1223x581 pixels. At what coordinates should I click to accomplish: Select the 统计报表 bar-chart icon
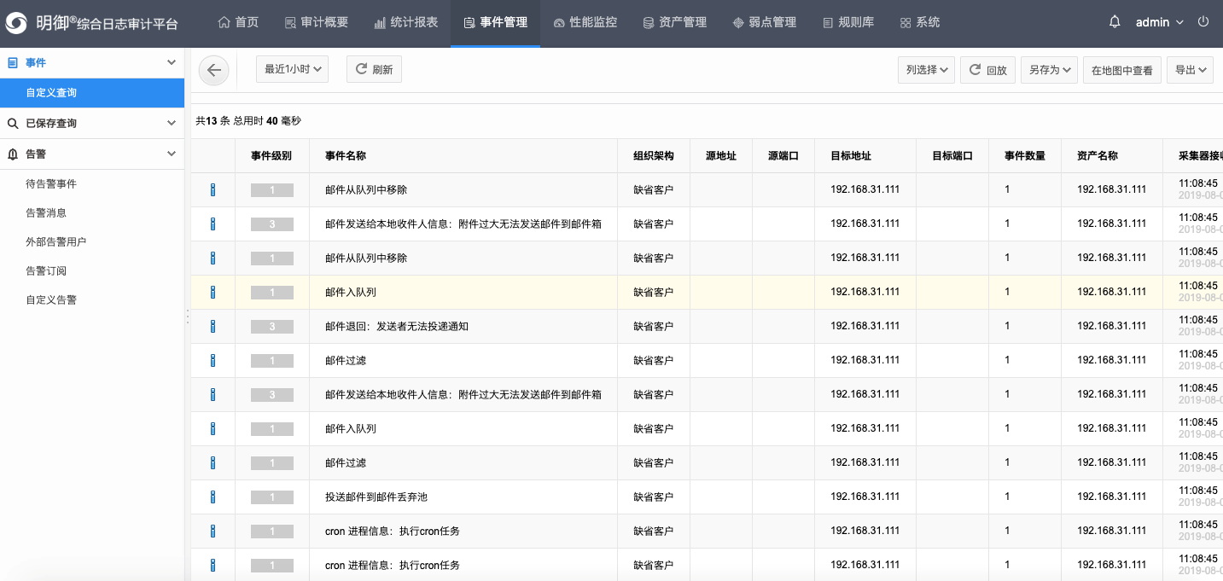point(379,22)
